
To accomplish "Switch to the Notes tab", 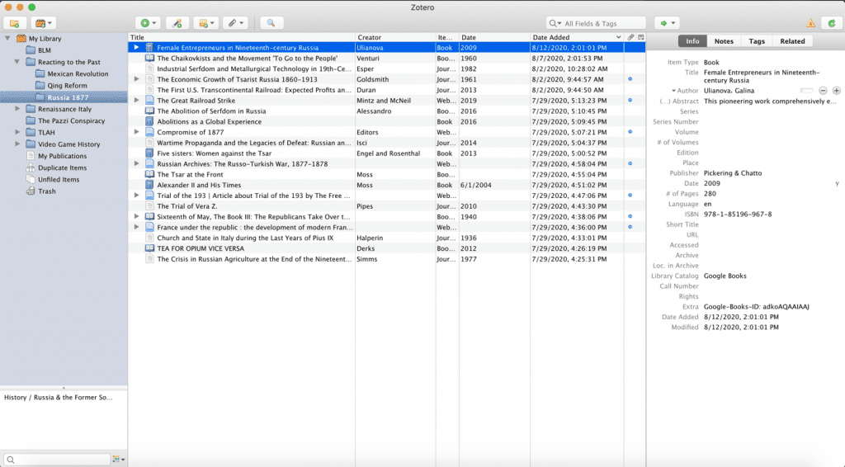I will click(723, 41).
